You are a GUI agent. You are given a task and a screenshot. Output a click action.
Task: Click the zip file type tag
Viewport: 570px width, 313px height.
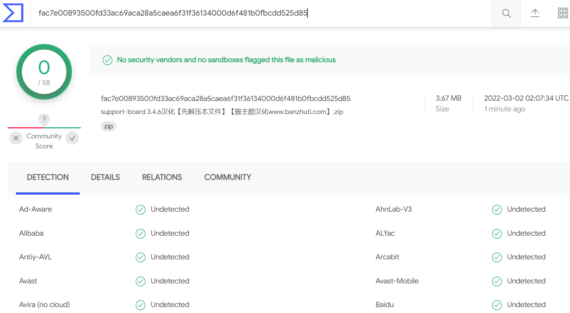109,127
